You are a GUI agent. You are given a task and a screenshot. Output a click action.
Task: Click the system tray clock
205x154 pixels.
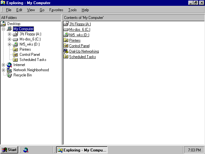pyautogui.click(x=194, y=150)
